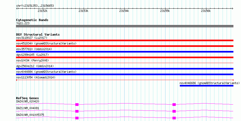Viewport: 241px width, 121px height.
Task: Click first exon box of DAZ1|NM_004081
Action: tap(77, 111)
